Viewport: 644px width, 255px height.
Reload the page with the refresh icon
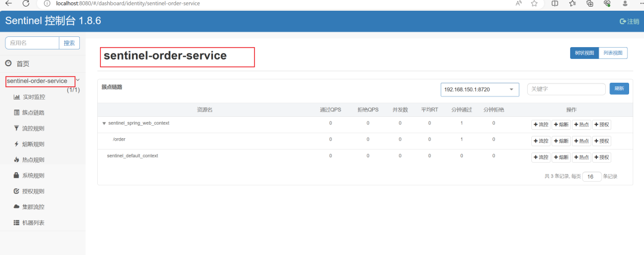click(x=26, y=4)
